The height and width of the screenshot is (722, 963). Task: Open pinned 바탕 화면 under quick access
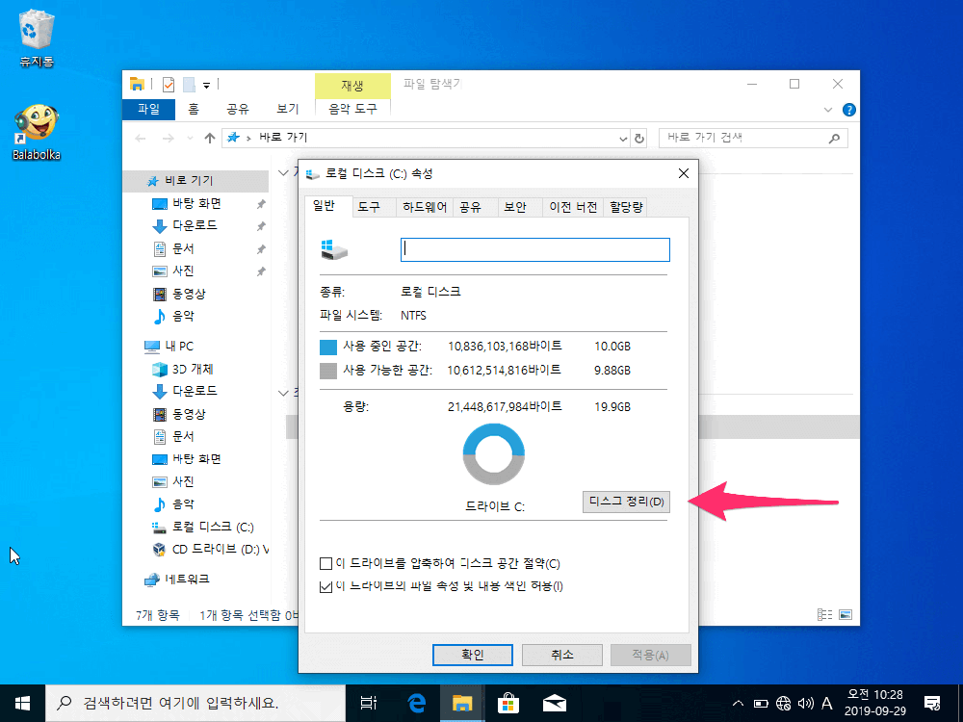click(195, 203)
